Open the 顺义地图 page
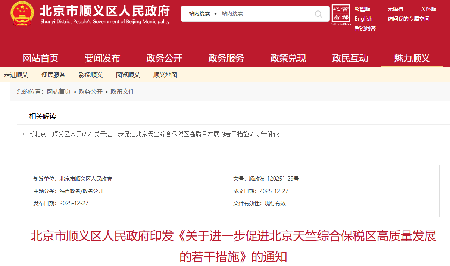Viewport: 450px width, 266px height. tap(165, 75)
